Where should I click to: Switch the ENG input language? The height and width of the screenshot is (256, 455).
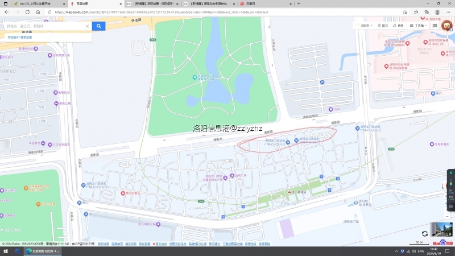[421, 251]
